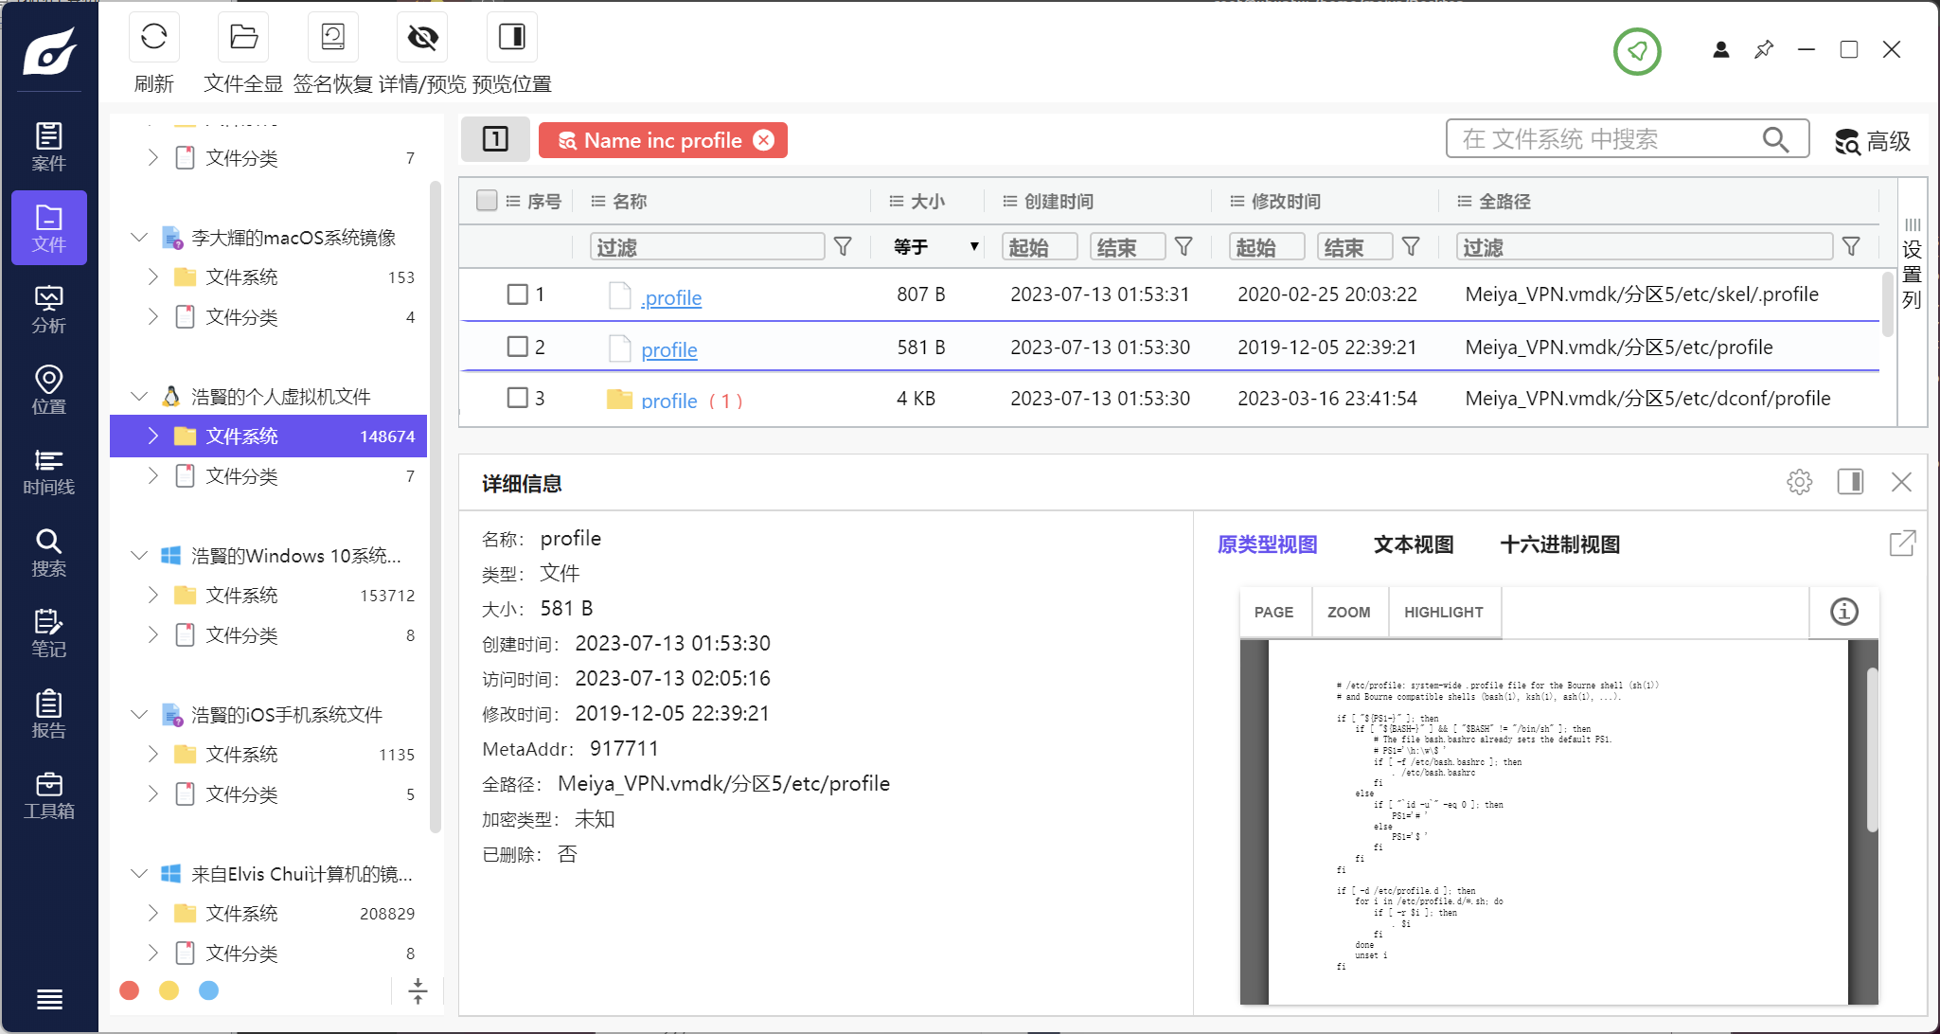The image size is (1940, 1034).
Task: Check the checkbox for row 3 profile folder
Action: tap(517, 398)
